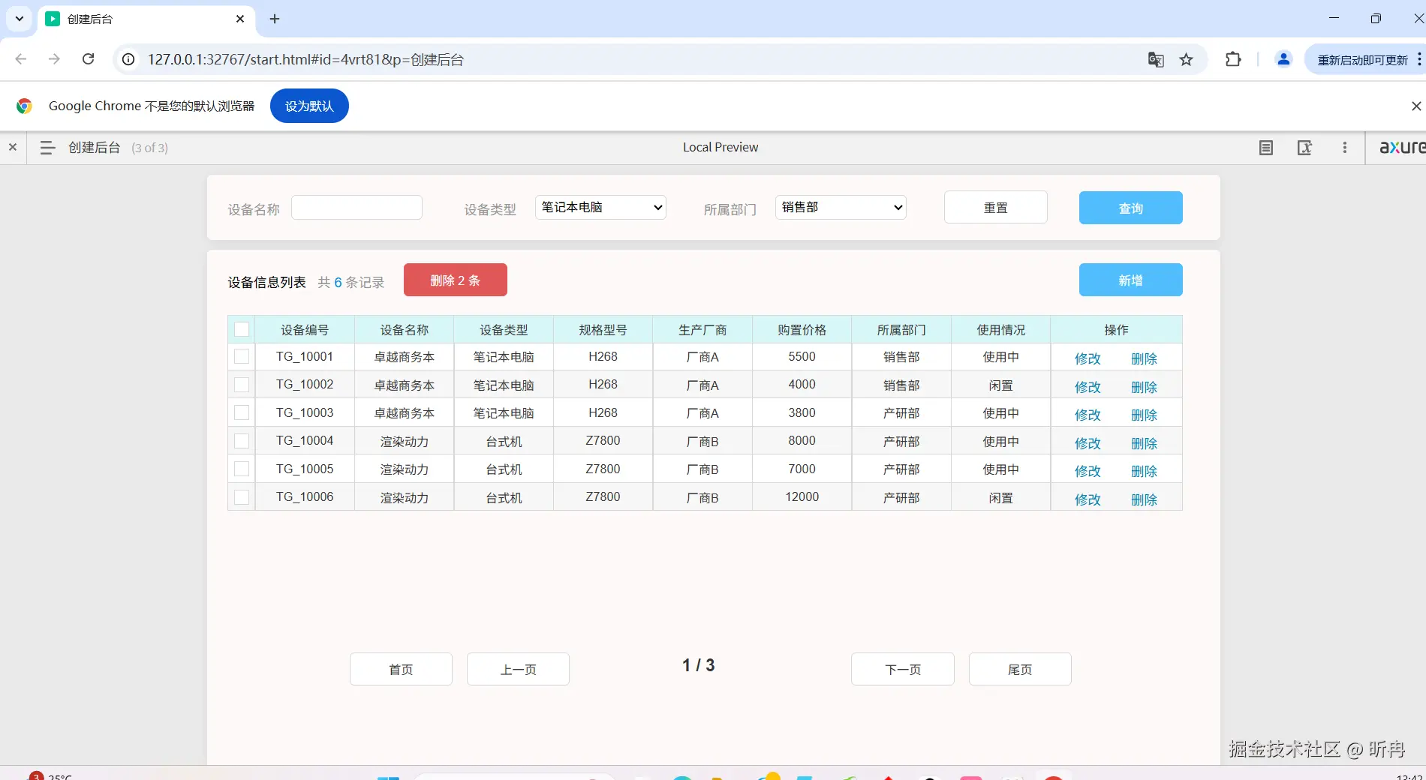
Task: View site information icon in address bar
Action: click(x=129, y=59)
